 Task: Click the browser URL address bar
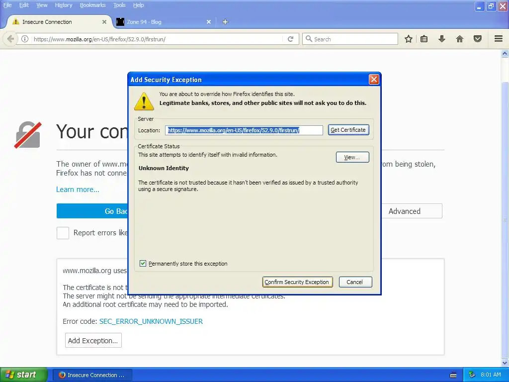coord(159,39)
